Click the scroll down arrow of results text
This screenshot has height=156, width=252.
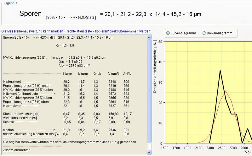[x=149, y=152]
